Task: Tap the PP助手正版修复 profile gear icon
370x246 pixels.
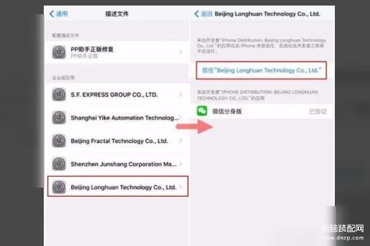Action: point(59,52)
